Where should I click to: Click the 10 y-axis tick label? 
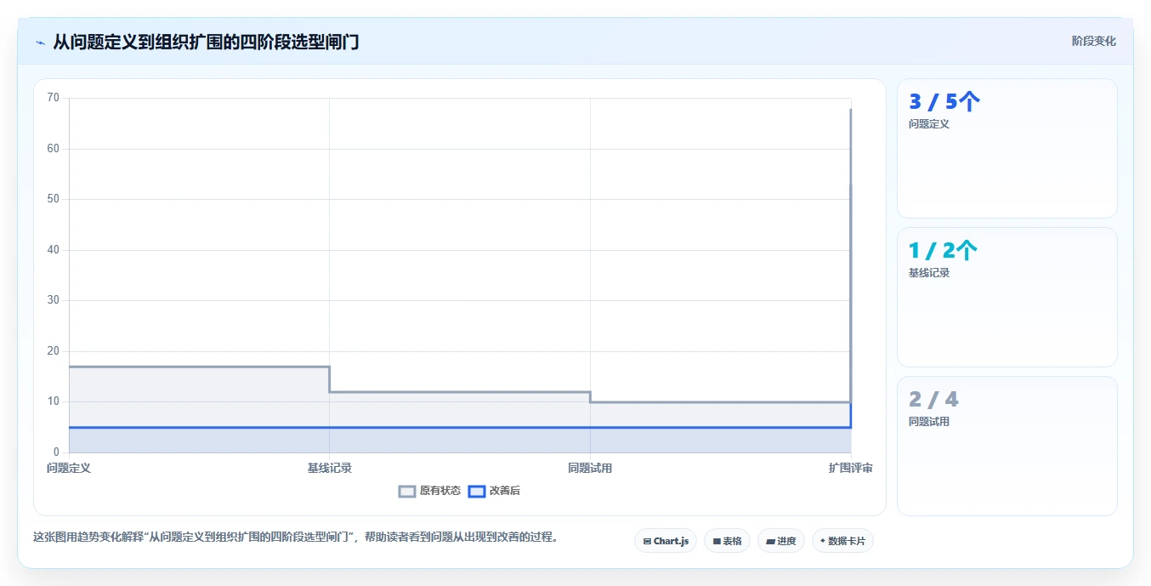tap(54, 401)
